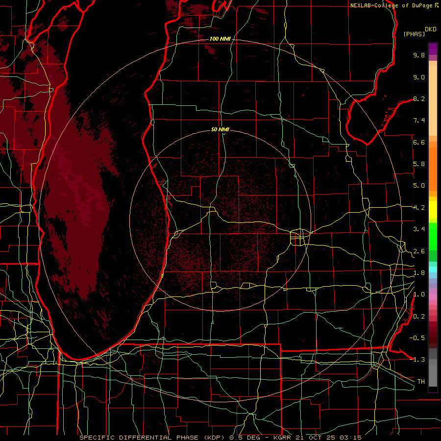The height and width of the screenshot is (441, 441).
Task: Click the purple top segment of the color bar
Action: pos(433,49)
